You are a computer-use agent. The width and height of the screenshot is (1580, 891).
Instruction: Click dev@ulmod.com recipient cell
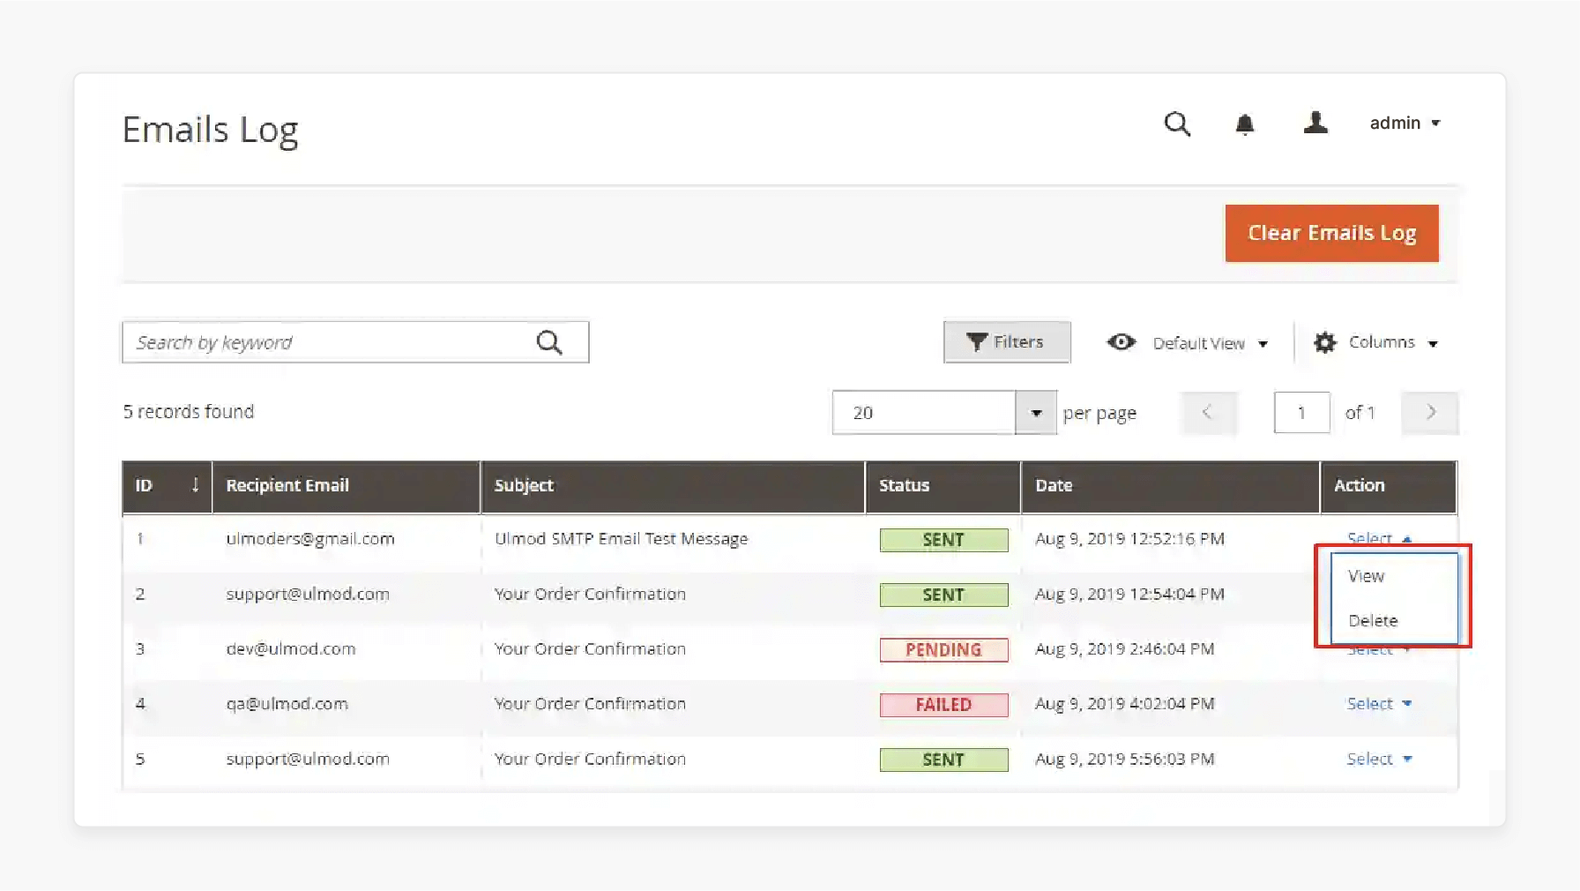[x=291, y=649]
